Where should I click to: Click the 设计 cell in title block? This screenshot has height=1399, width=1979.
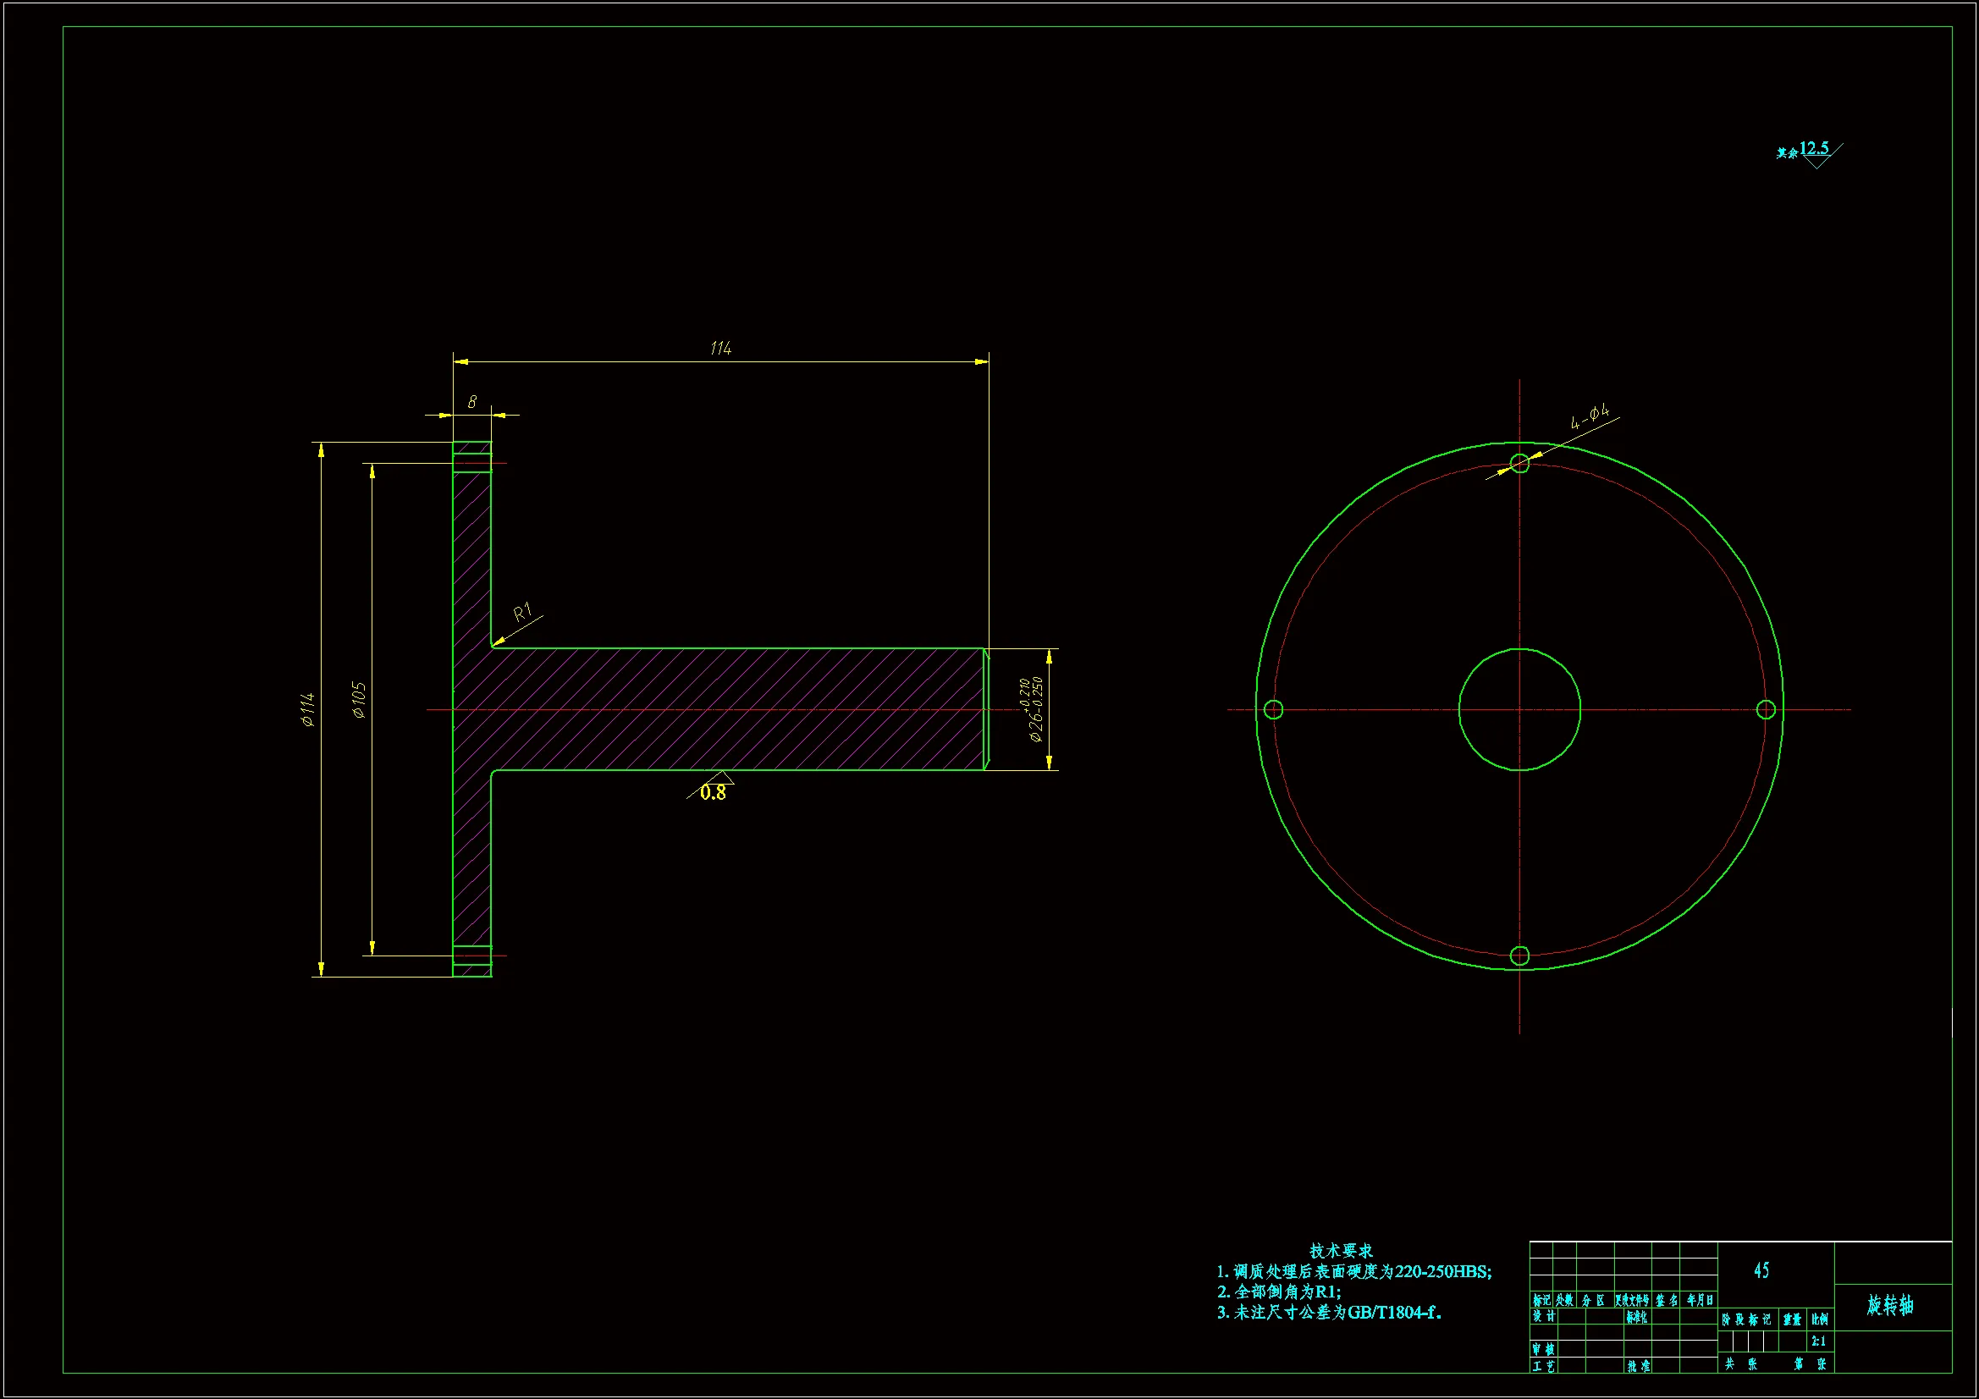tap(1544, 1316)
